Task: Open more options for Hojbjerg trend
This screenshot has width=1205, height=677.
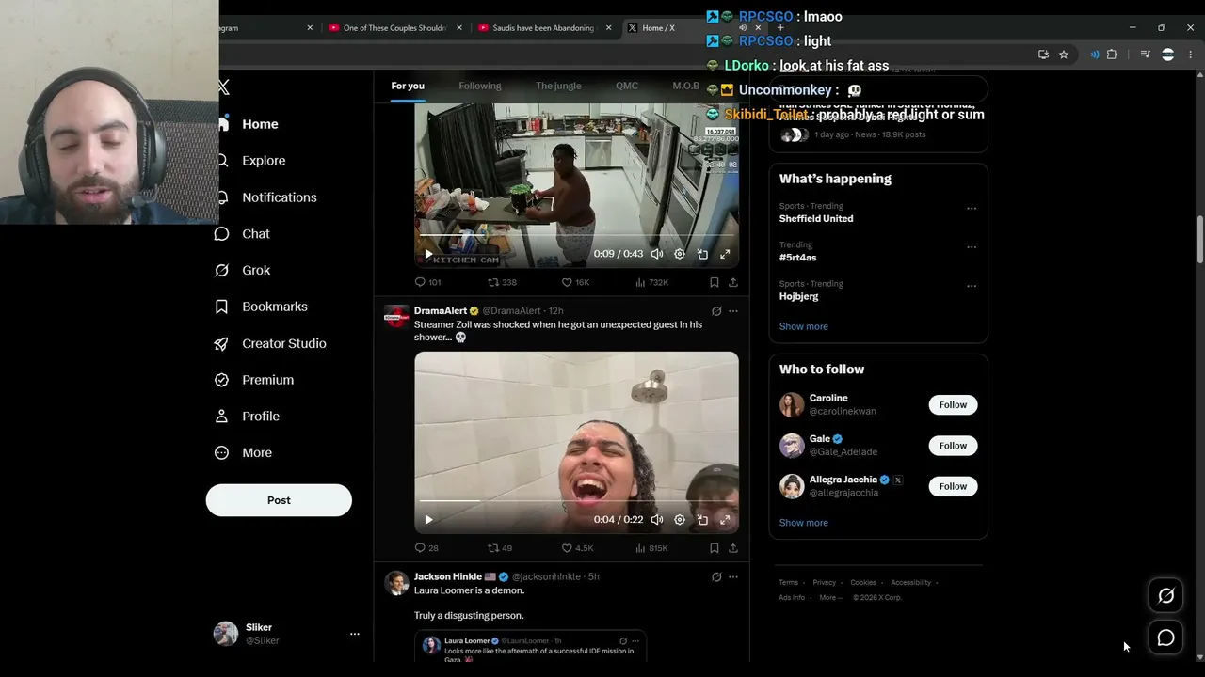Action: pyautogui.click(x=972, y=286)
